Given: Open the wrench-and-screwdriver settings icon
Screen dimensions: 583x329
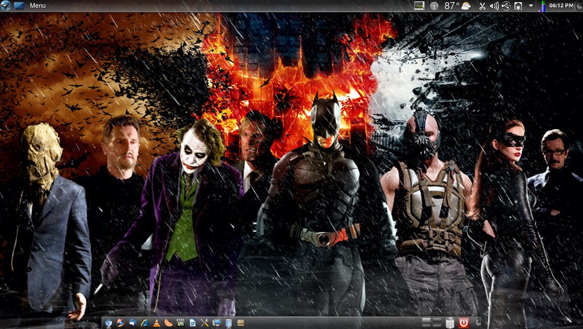Looking at the screenshot, I should [x=205, y=323].
